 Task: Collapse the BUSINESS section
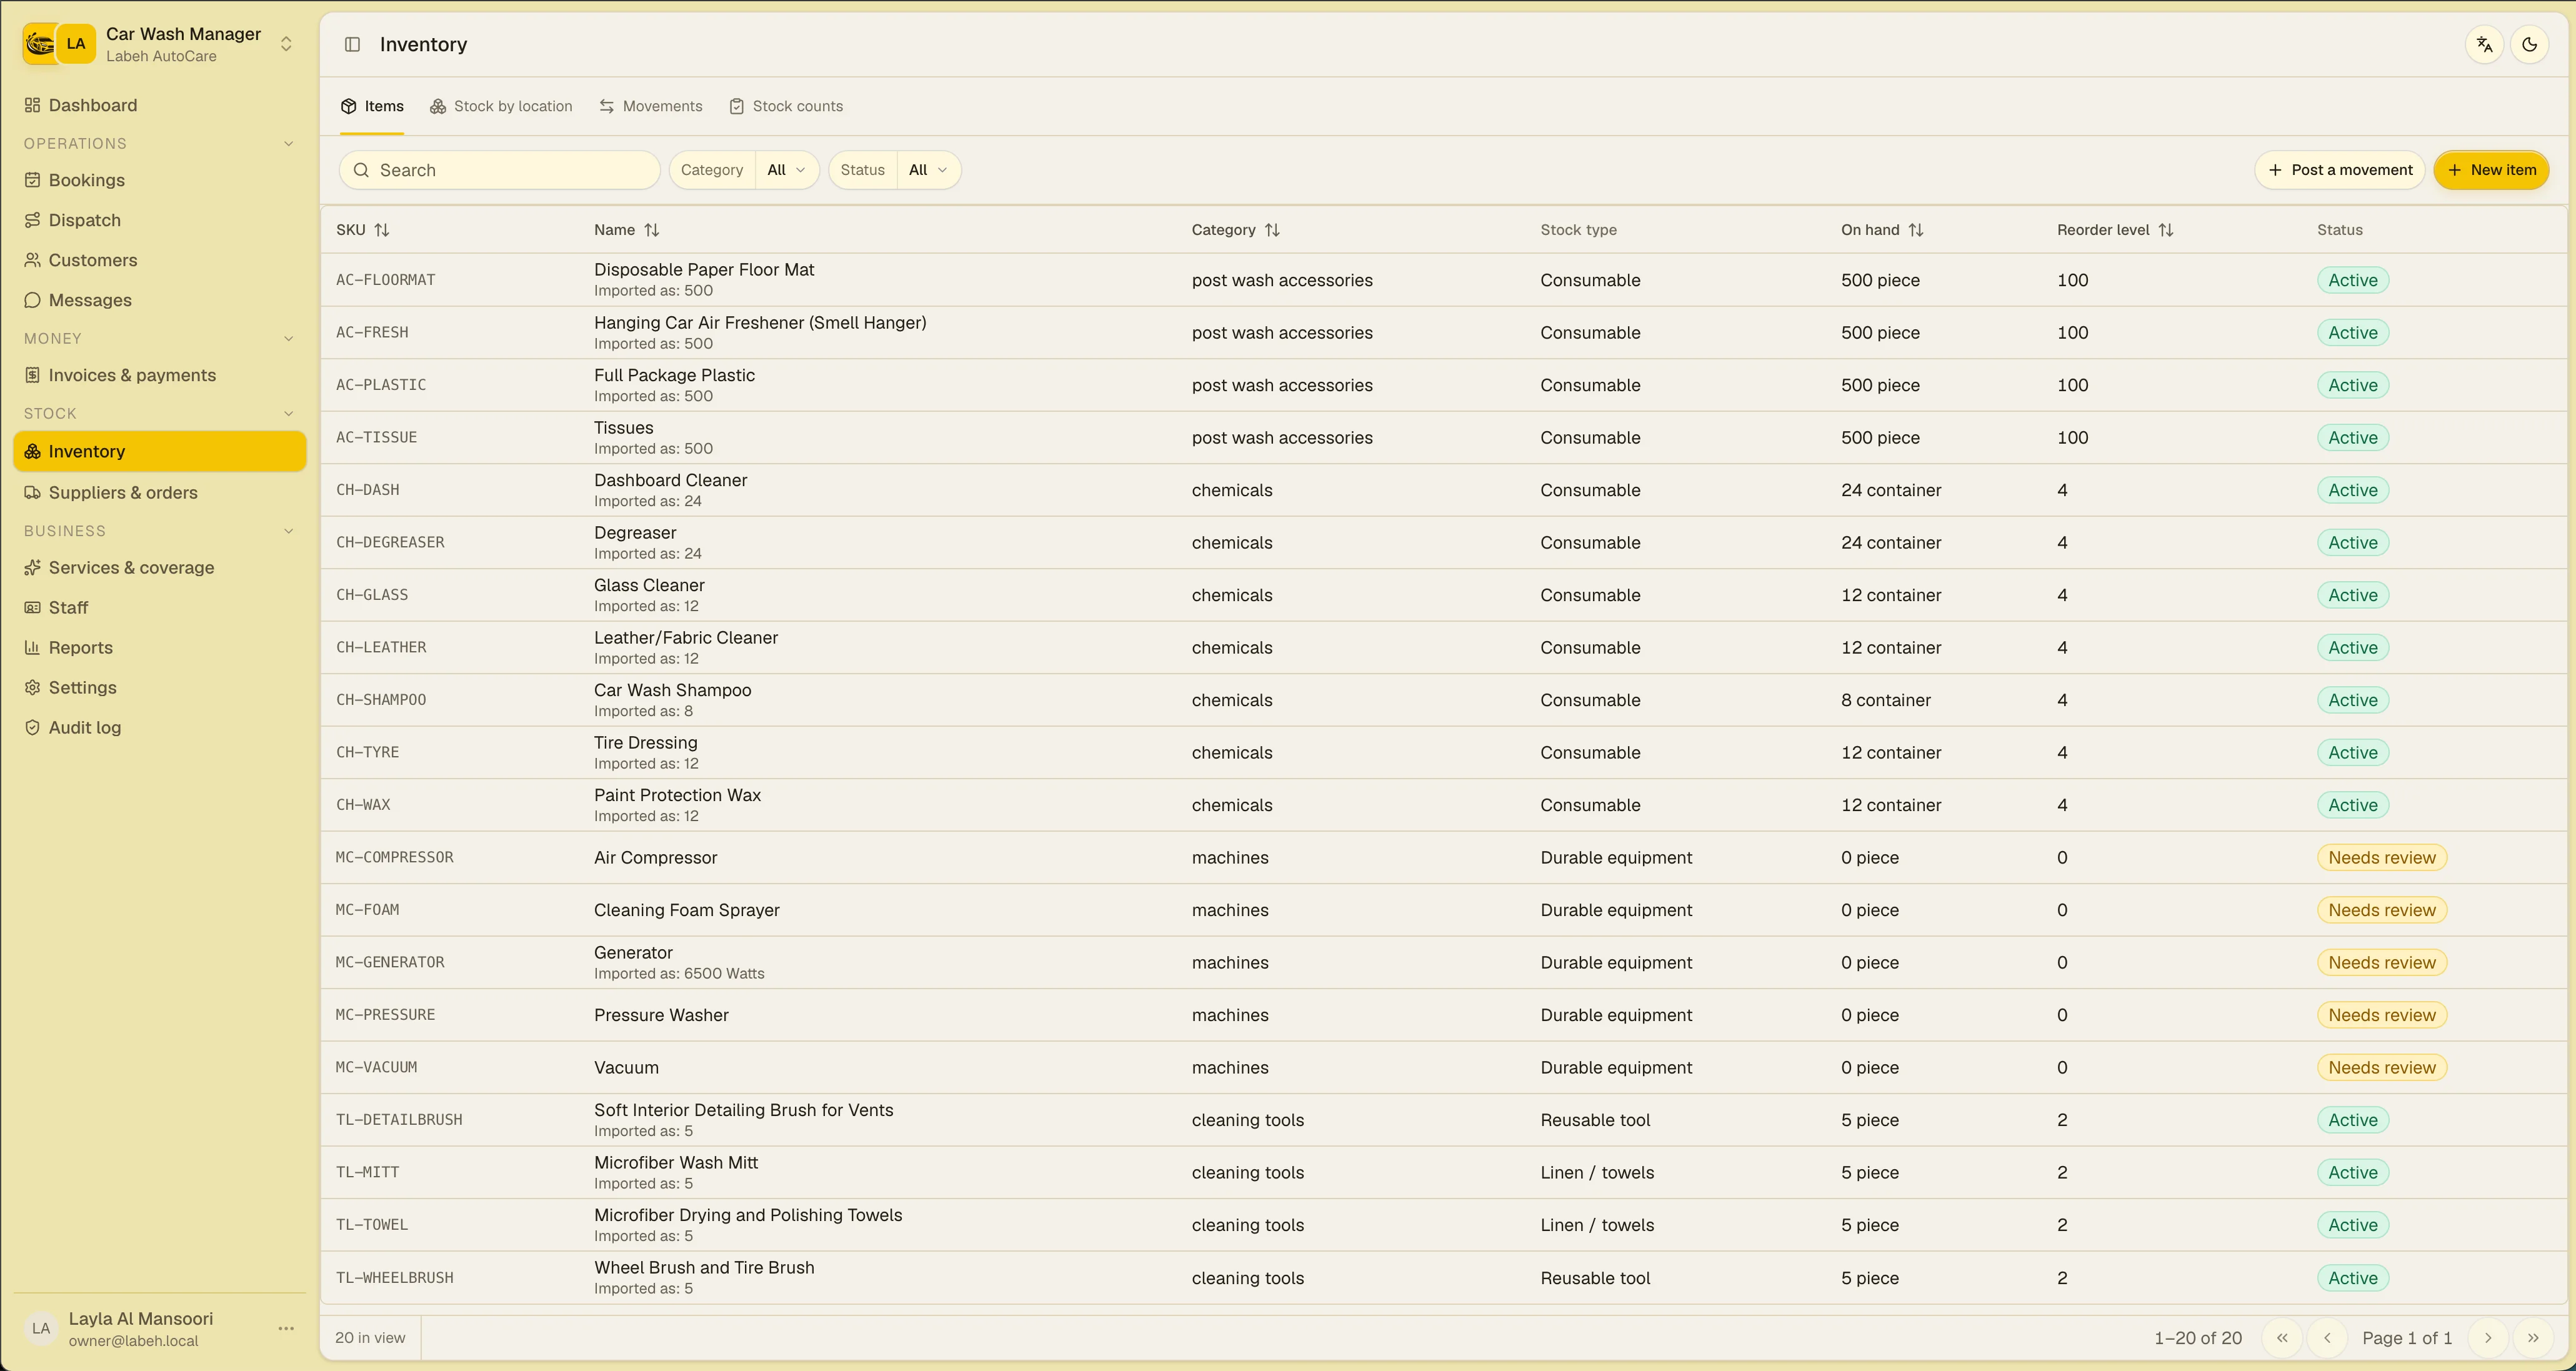[x=160, y=531]
